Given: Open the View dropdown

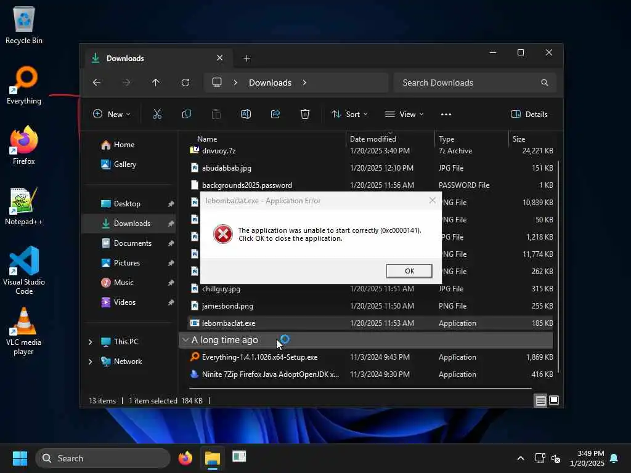Looking at the screenshot, I should pos(404,114).
